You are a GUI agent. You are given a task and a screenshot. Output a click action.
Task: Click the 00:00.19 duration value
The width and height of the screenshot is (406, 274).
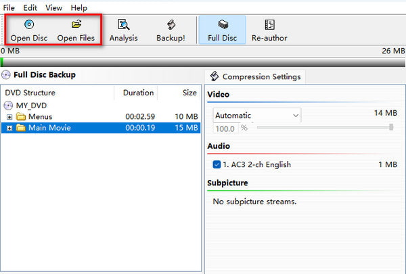pos(140,128)
